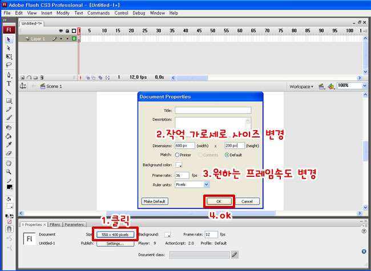Screen dimensions: 371x271
Task: Select the Selection arrow tool
Action: (x=9, y=39)
